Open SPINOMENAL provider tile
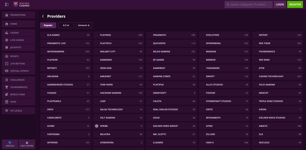Image resolution: width=306 pixels, height=150 pixels. pos(225,43)
